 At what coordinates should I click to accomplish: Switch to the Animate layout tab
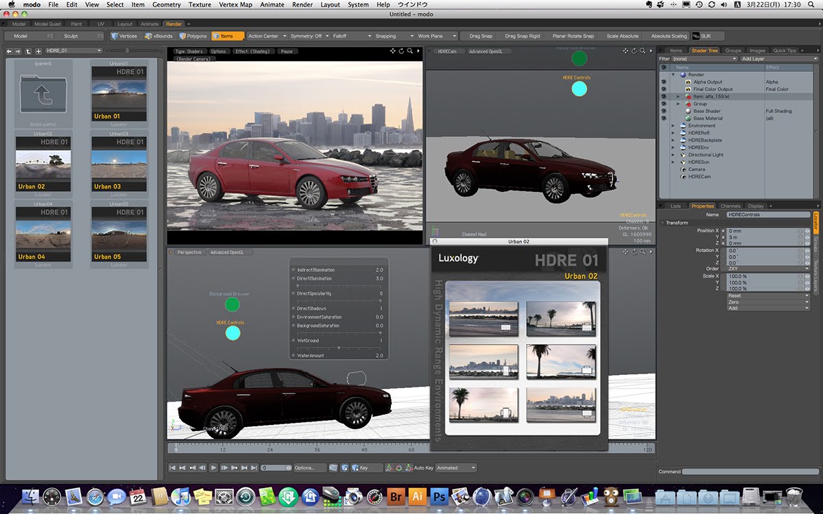click(x=150, y=24)
